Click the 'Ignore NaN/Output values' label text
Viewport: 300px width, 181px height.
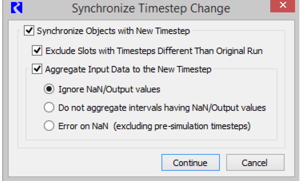[109, 89]
